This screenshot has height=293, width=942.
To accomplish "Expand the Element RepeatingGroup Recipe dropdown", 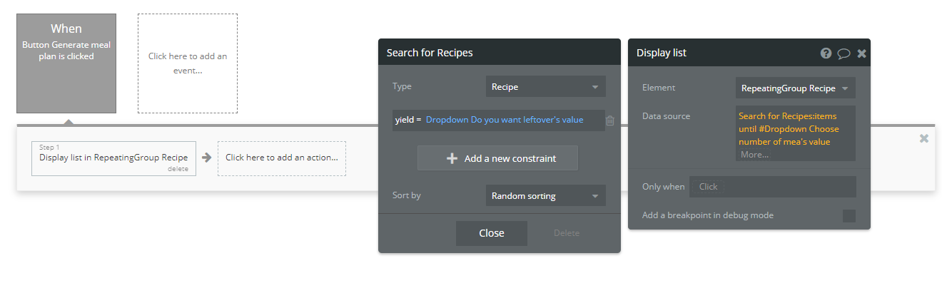I will pos(796,88).
